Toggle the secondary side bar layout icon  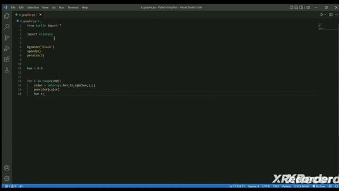click(301, 7)
